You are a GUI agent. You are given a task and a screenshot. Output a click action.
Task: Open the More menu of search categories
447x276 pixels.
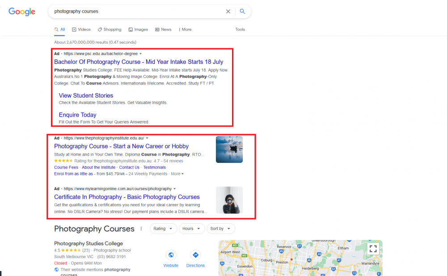185,30
